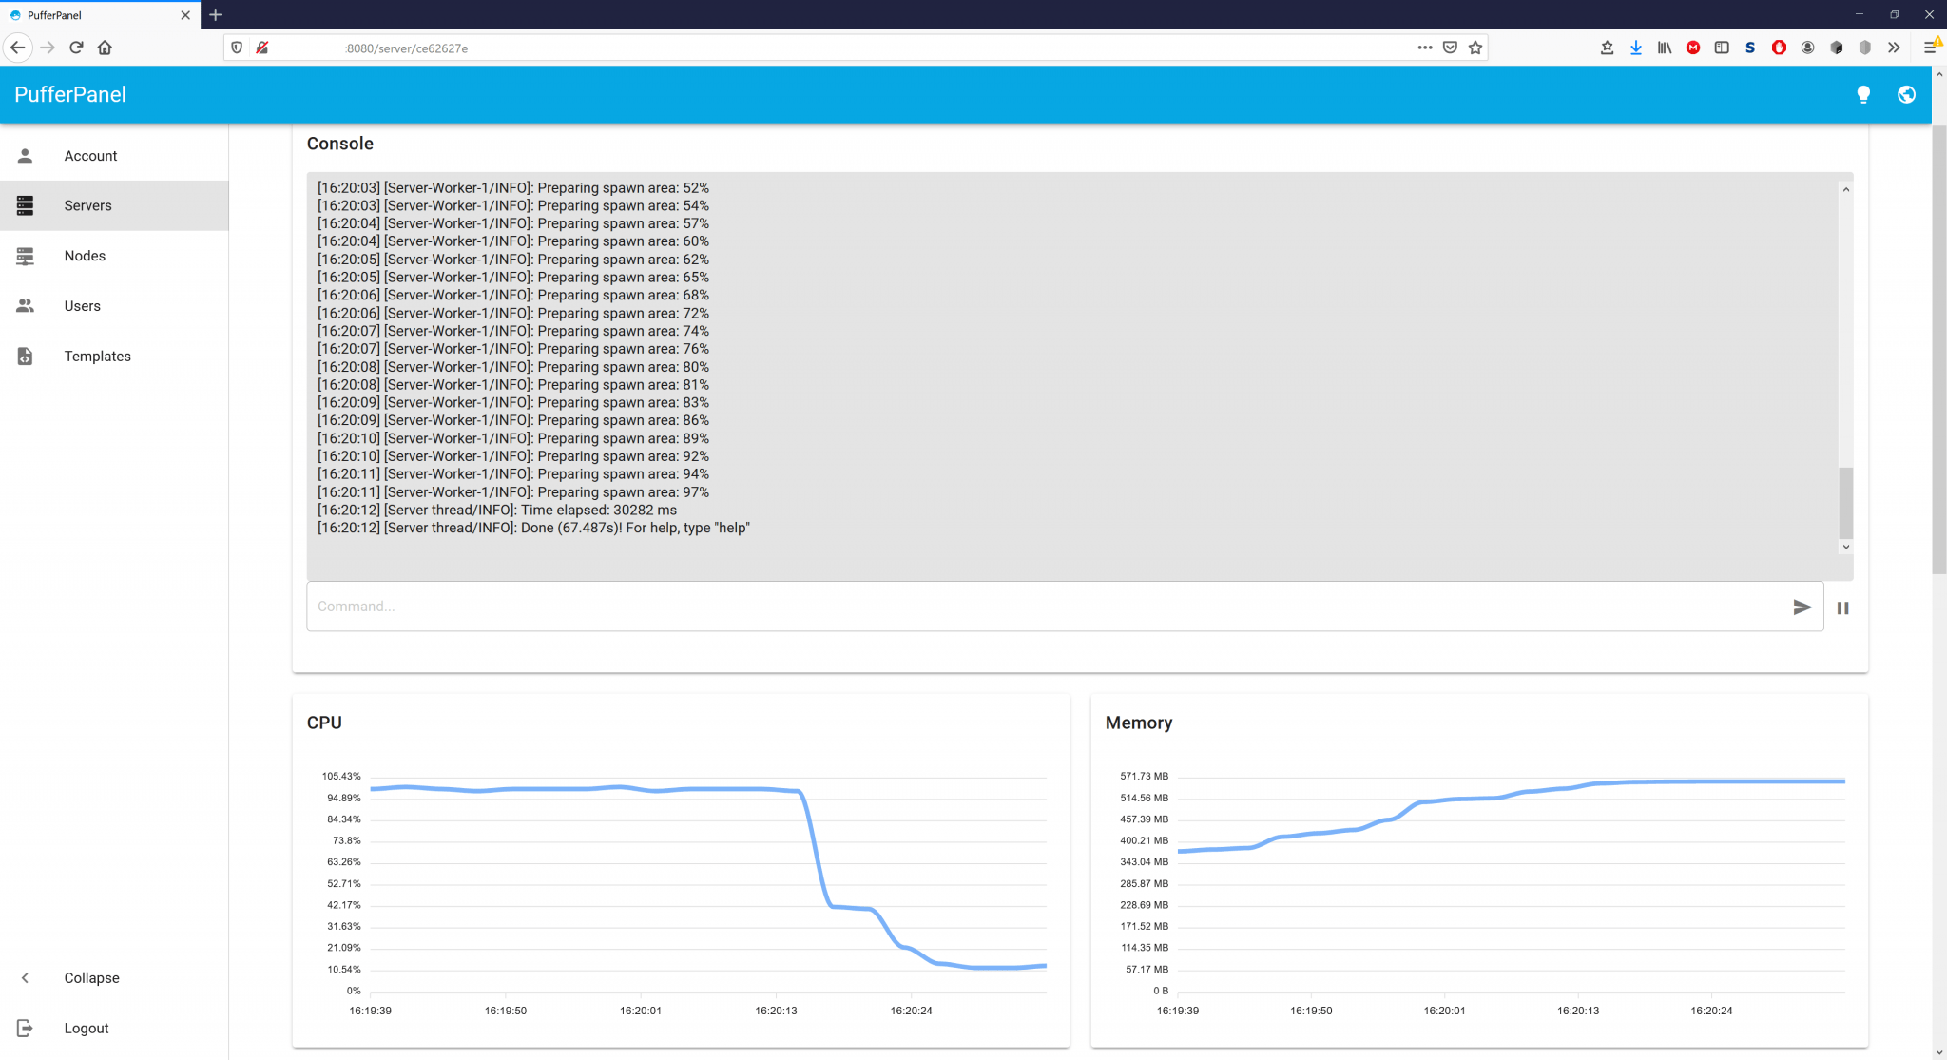Open the browser page actions menu (three dots)
1947x1060 pixels.
click(1424, 48)
